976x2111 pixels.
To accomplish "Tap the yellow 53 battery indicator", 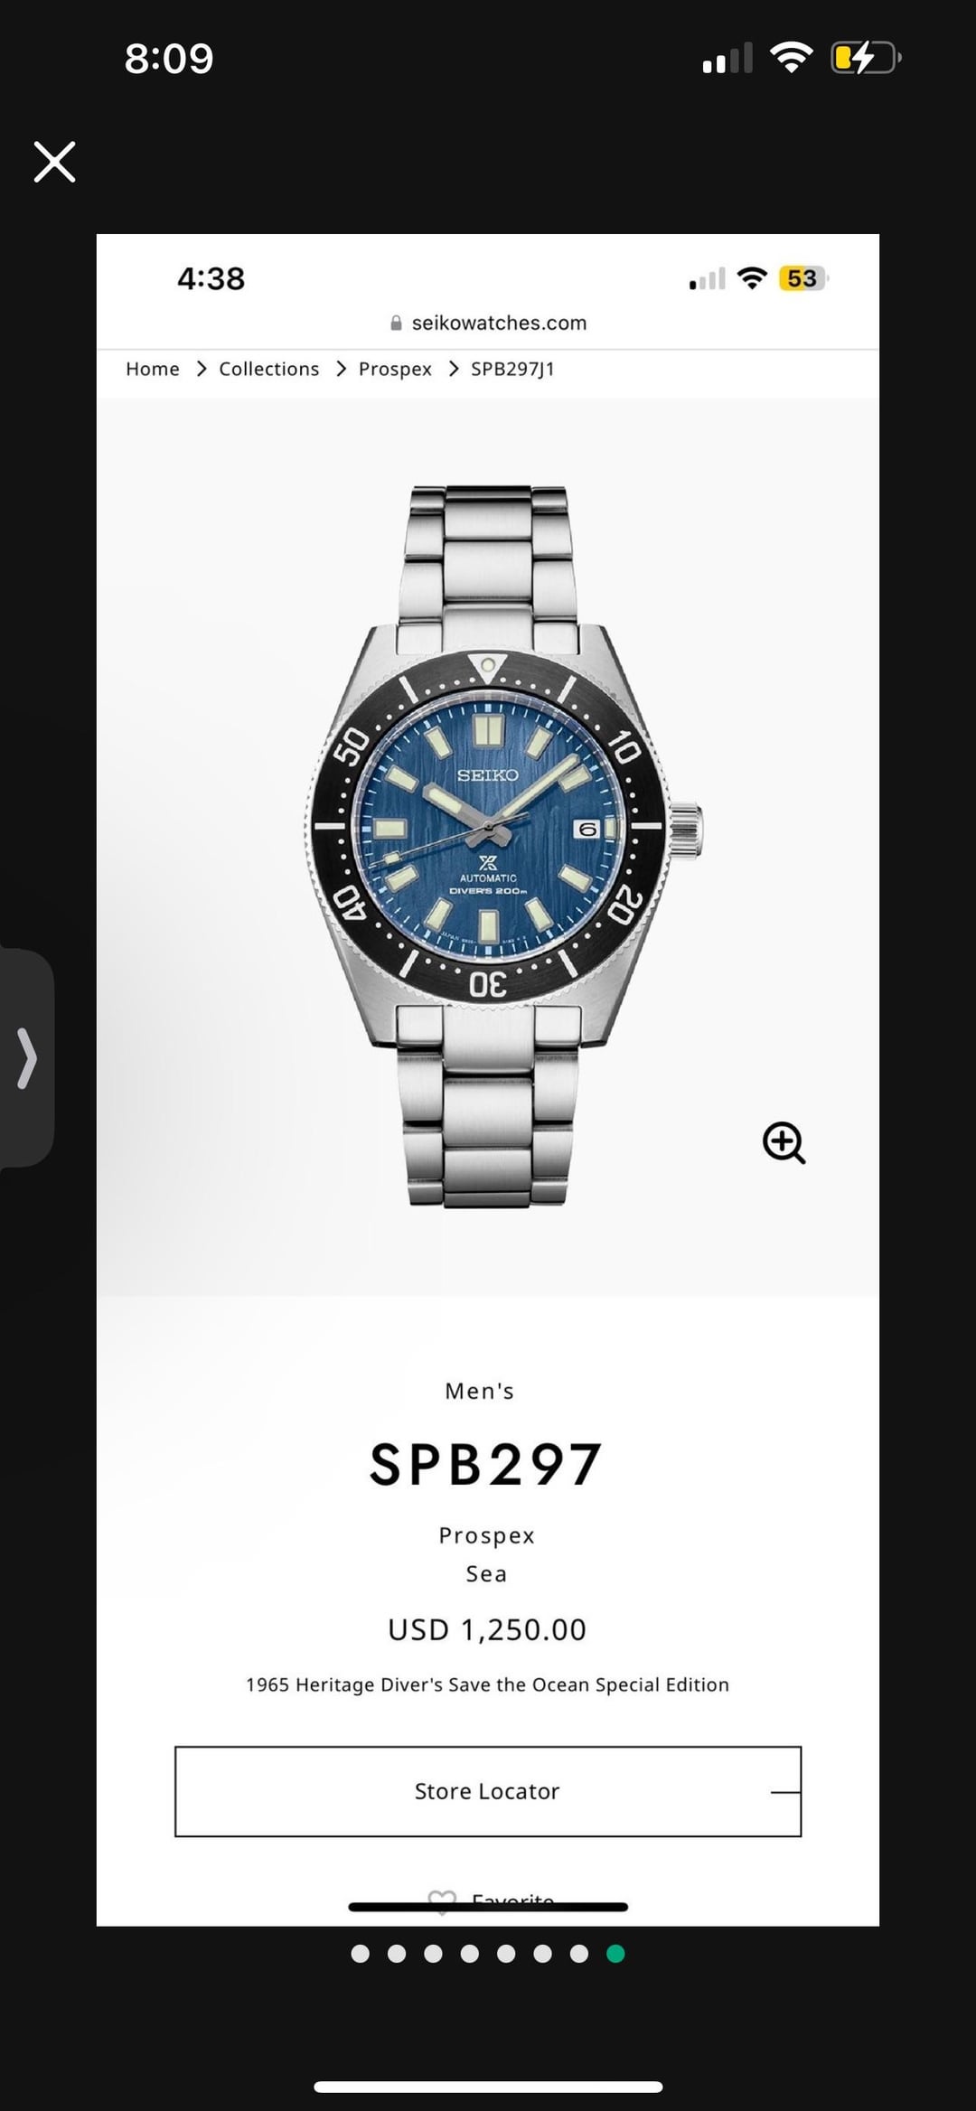I will 802,278.
